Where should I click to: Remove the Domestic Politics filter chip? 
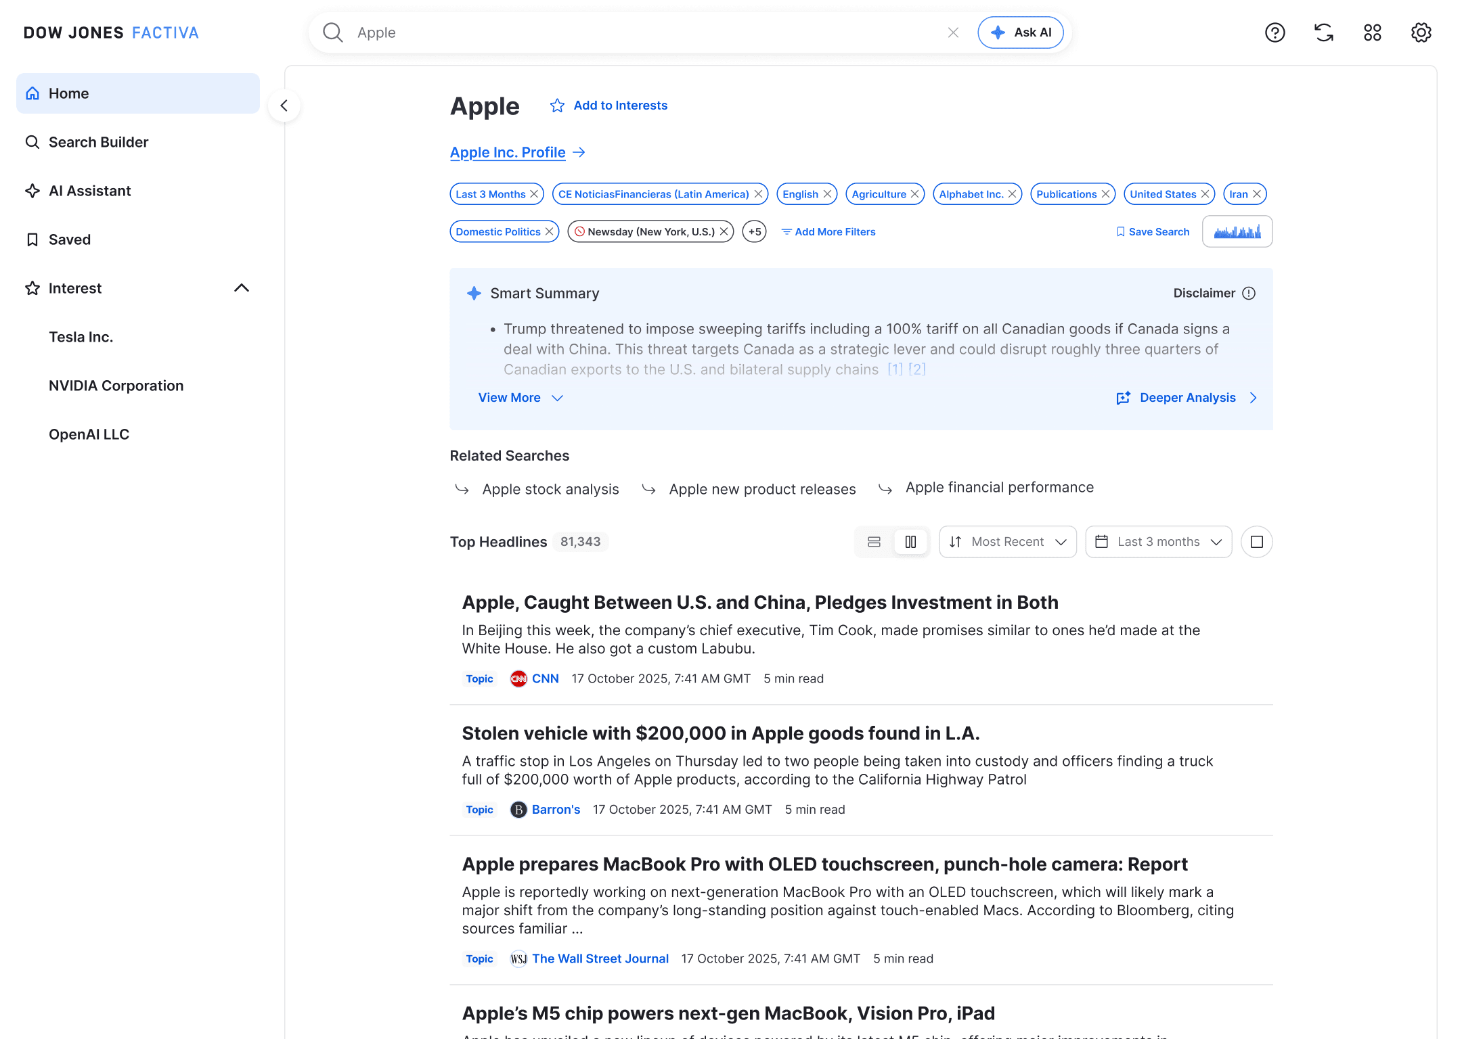point(549,231)
